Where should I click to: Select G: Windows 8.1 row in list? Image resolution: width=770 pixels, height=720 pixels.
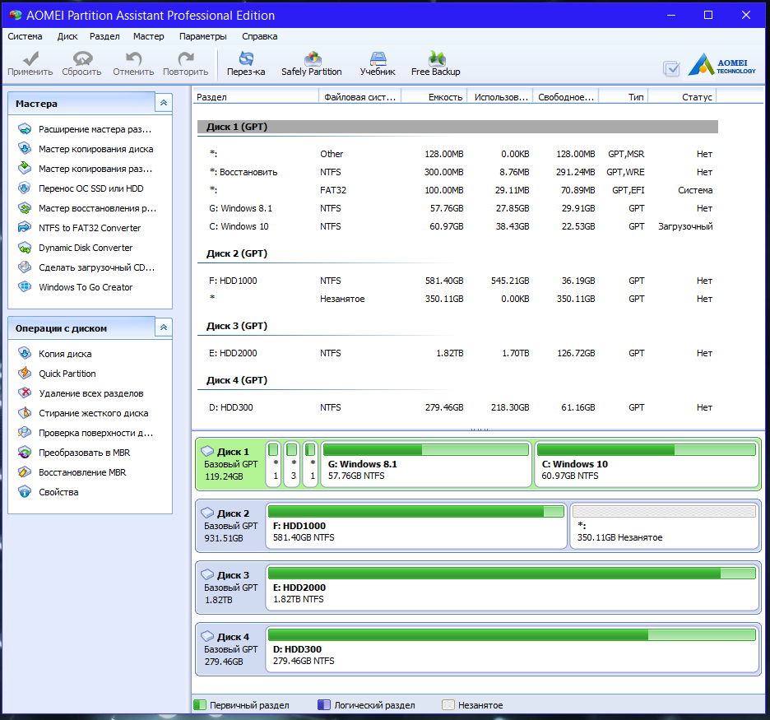[x=457, y=208]
